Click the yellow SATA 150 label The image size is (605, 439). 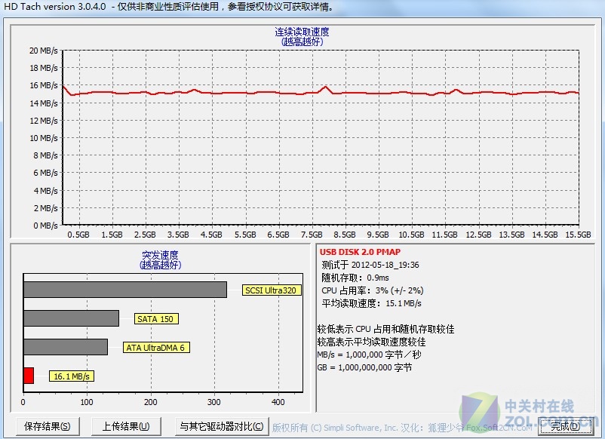pyautogui.click(x=156, y=319)
